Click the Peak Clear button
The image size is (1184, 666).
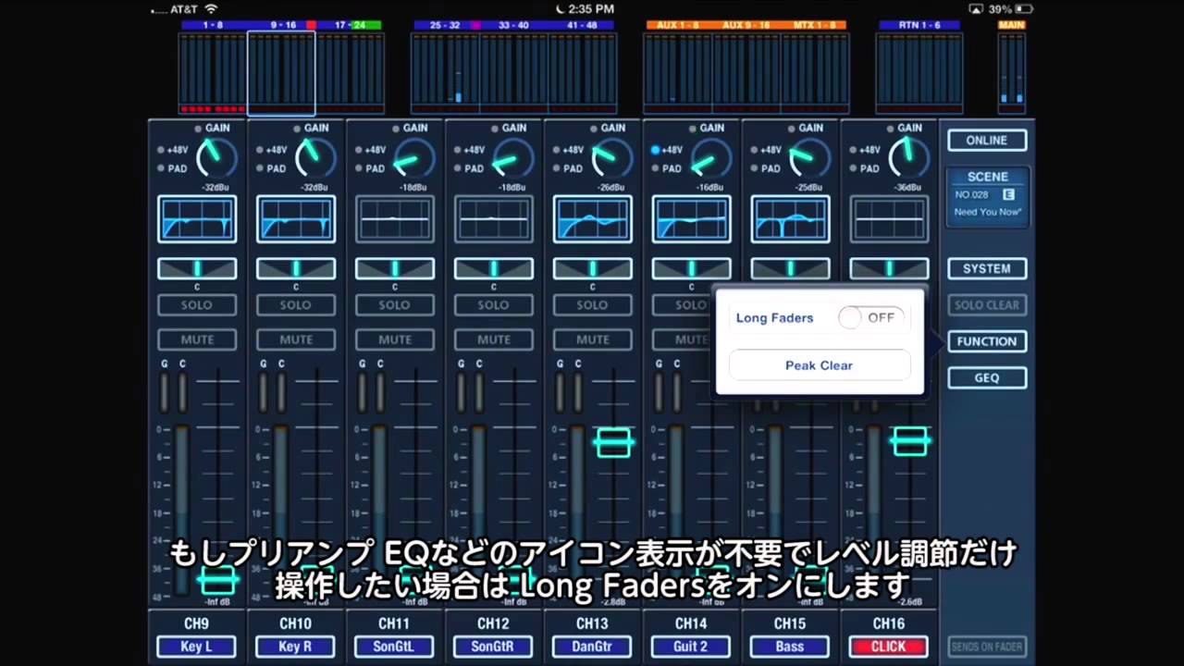[x=820, y=365]
